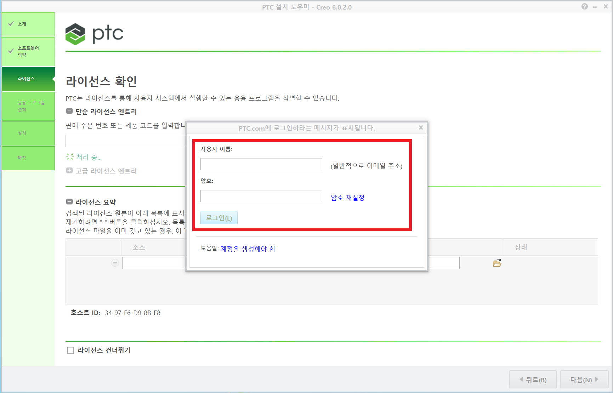Click the PTC logo
Image resolution: width=613 pixels, height=393 pixels.
(x=95, y=34)
